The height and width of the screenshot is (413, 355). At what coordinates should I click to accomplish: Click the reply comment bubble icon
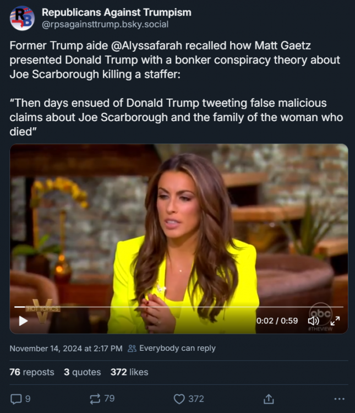[x=15, y=399]
